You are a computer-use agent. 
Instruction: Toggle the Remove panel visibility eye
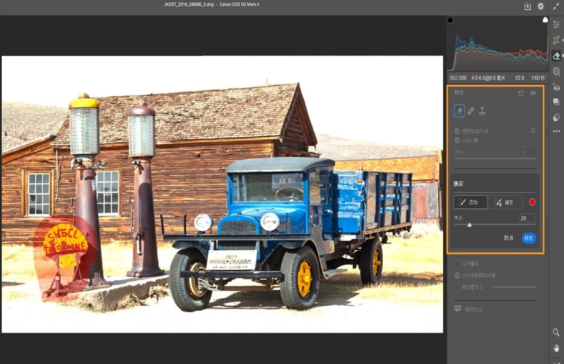[x=533, y=93]
